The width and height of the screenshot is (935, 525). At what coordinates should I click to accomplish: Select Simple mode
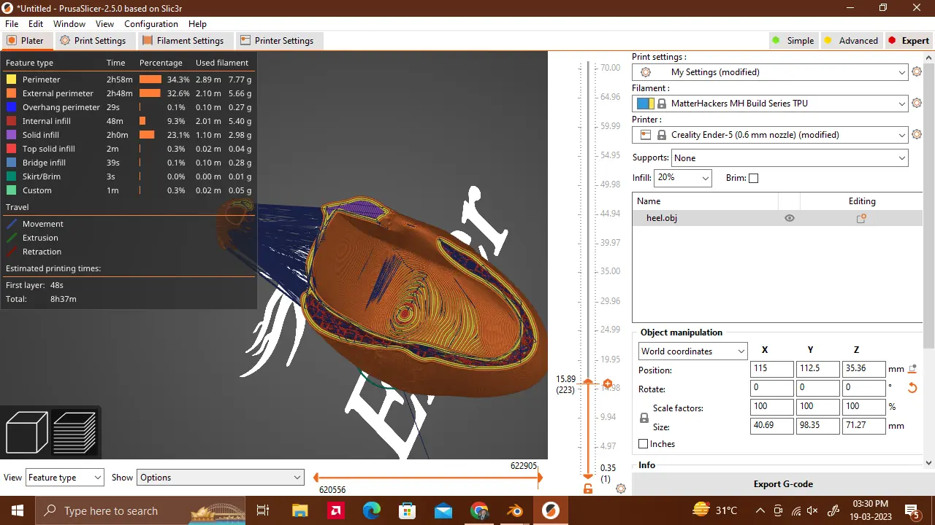point(793,41)
